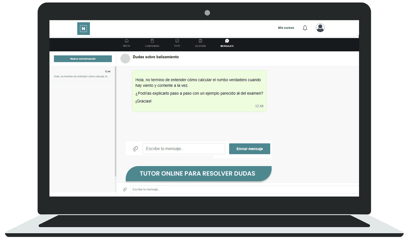This screenshot has height=241, width=406.
Task: Open the GESTIÓN clipboard icon
Action: pos(200,41)
